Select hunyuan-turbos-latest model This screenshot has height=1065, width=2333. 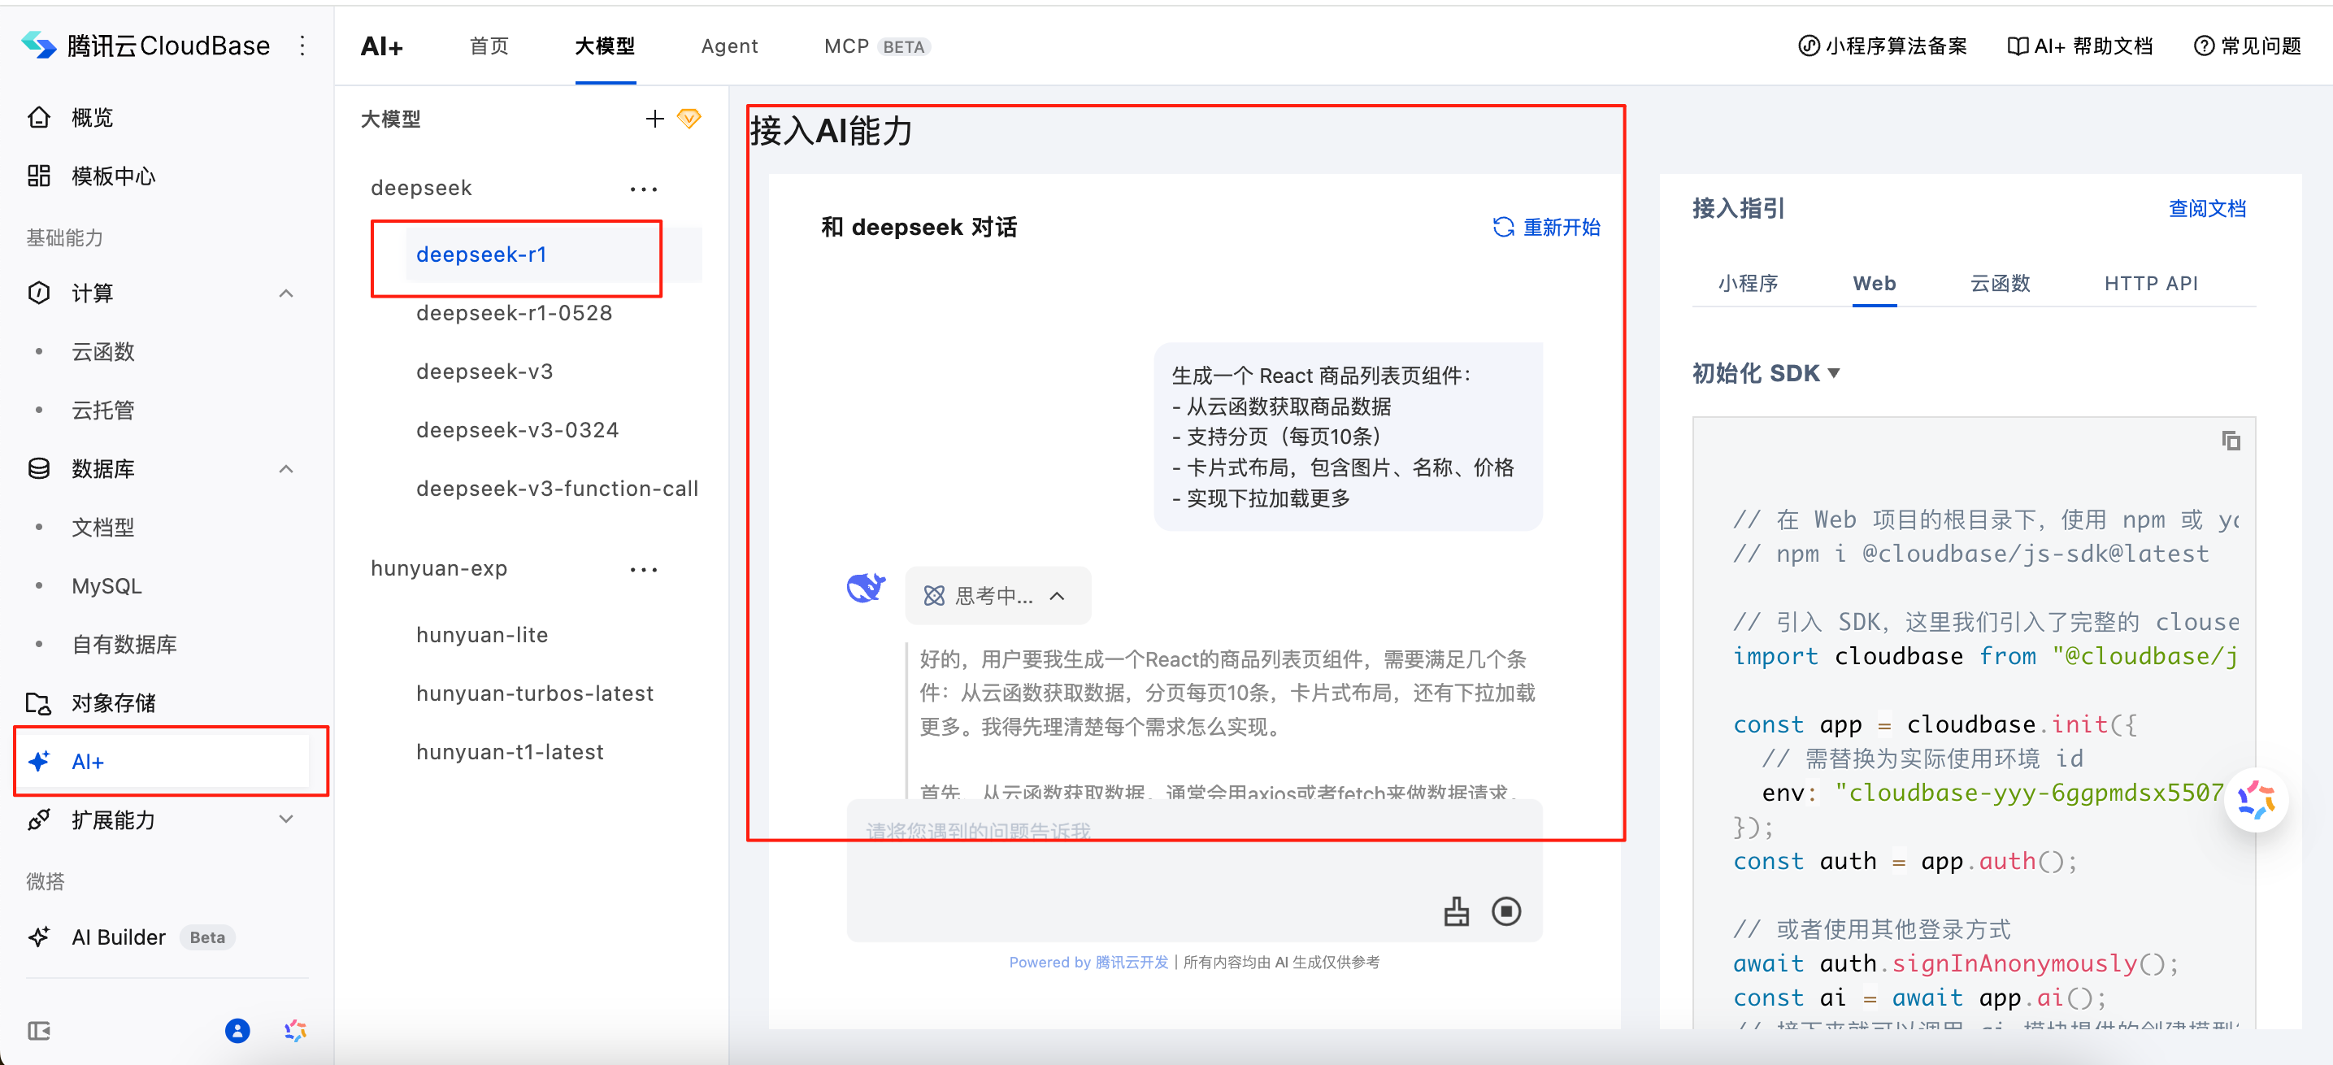[x=534, y=693]
